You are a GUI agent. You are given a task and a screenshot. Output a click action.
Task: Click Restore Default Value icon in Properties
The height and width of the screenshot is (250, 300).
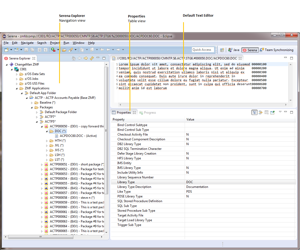tap(266, 113)
